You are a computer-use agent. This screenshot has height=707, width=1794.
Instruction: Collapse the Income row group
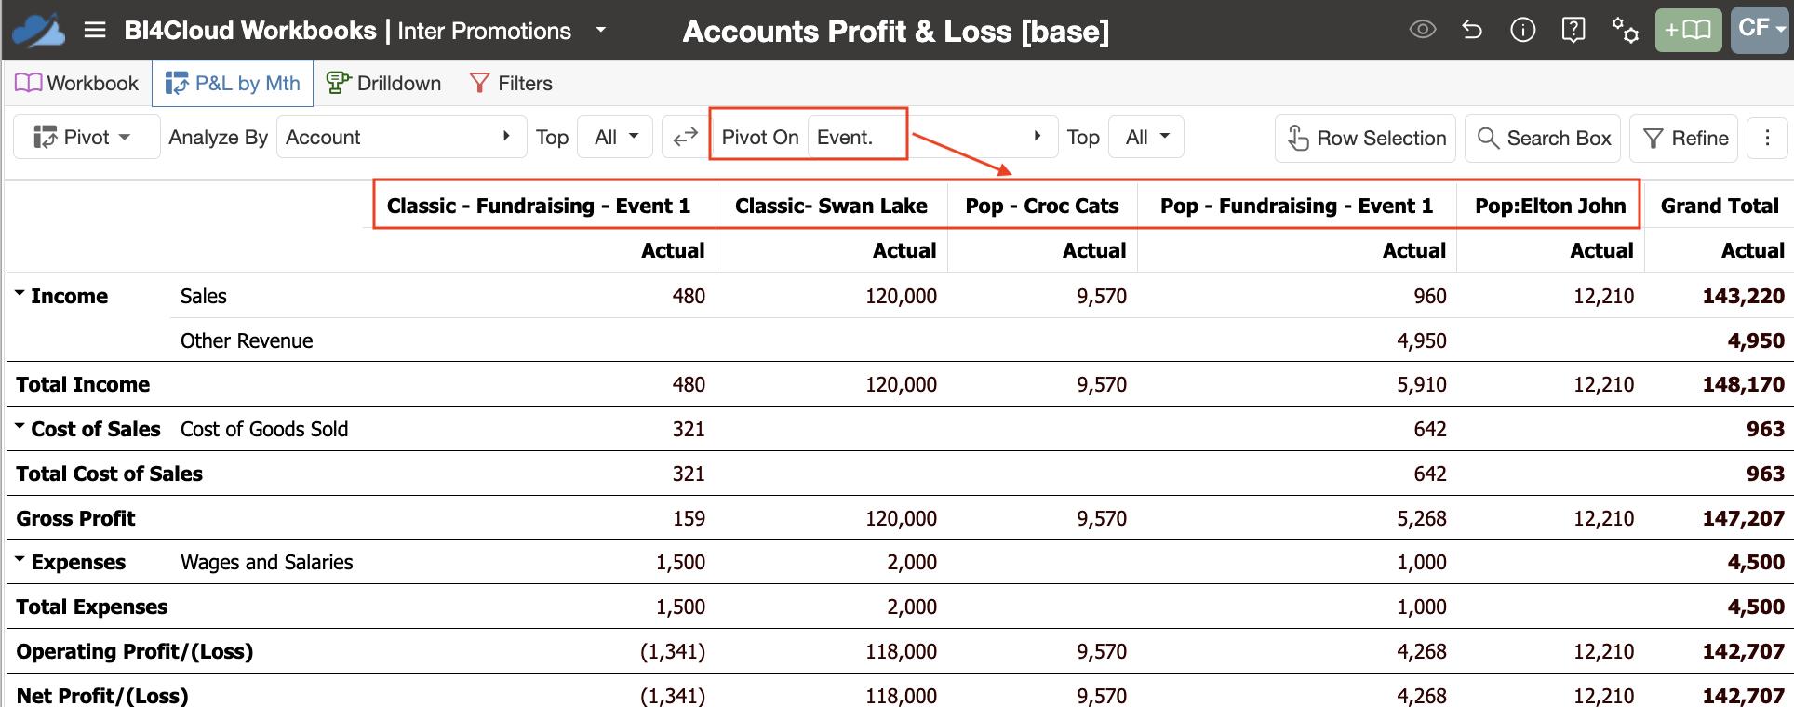[20, 294]
